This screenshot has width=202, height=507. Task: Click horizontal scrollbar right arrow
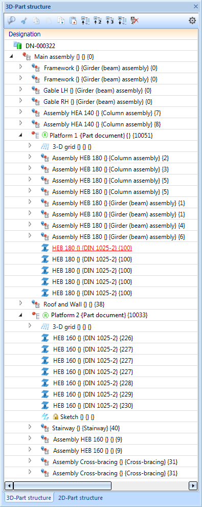[x=193, y=486]
